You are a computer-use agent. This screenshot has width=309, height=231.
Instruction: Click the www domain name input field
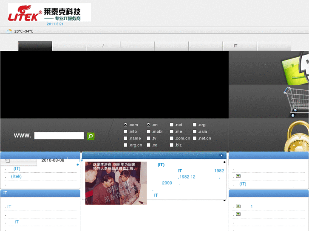(59, 136)
